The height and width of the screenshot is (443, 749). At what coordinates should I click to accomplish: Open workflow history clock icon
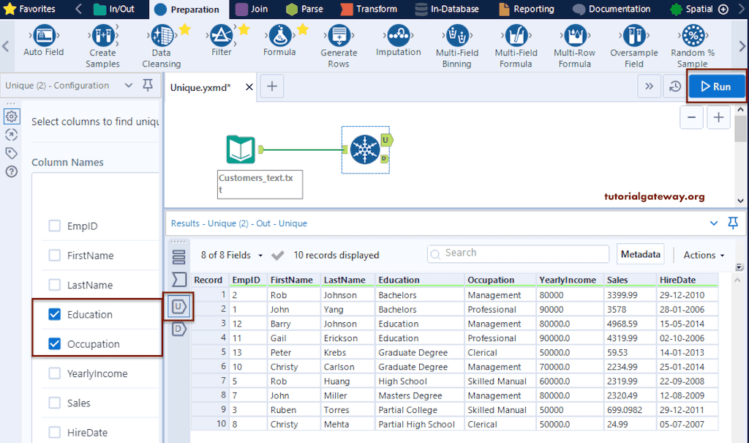pos(675,86)
